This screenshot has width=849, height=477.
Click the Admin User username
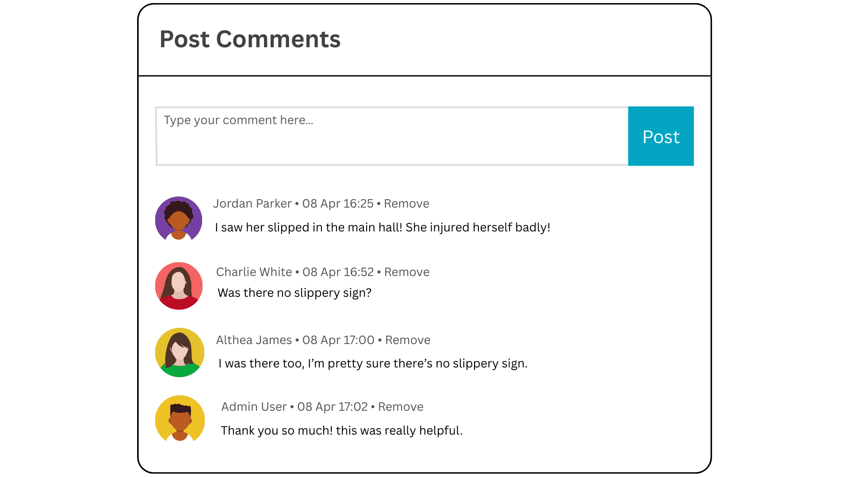(x=254, y=407)
